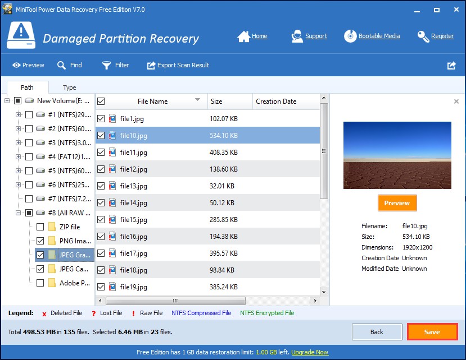The width and height of the screenshot is (466, 360).
Task: Click the PNG Image folder icon
Action: pyautogui.click(x=52, y=241)
